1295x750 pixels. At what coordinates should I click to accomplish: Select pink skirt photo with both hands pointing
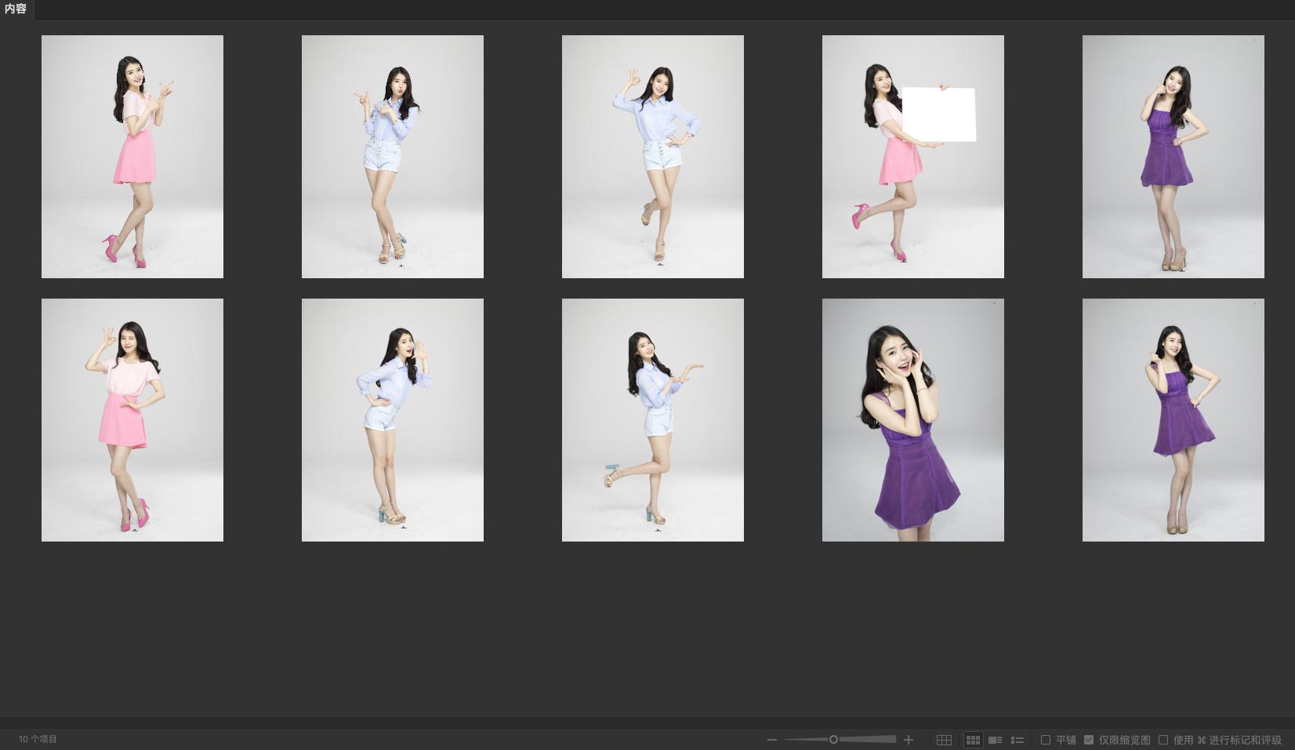click(x=132, y=157)
